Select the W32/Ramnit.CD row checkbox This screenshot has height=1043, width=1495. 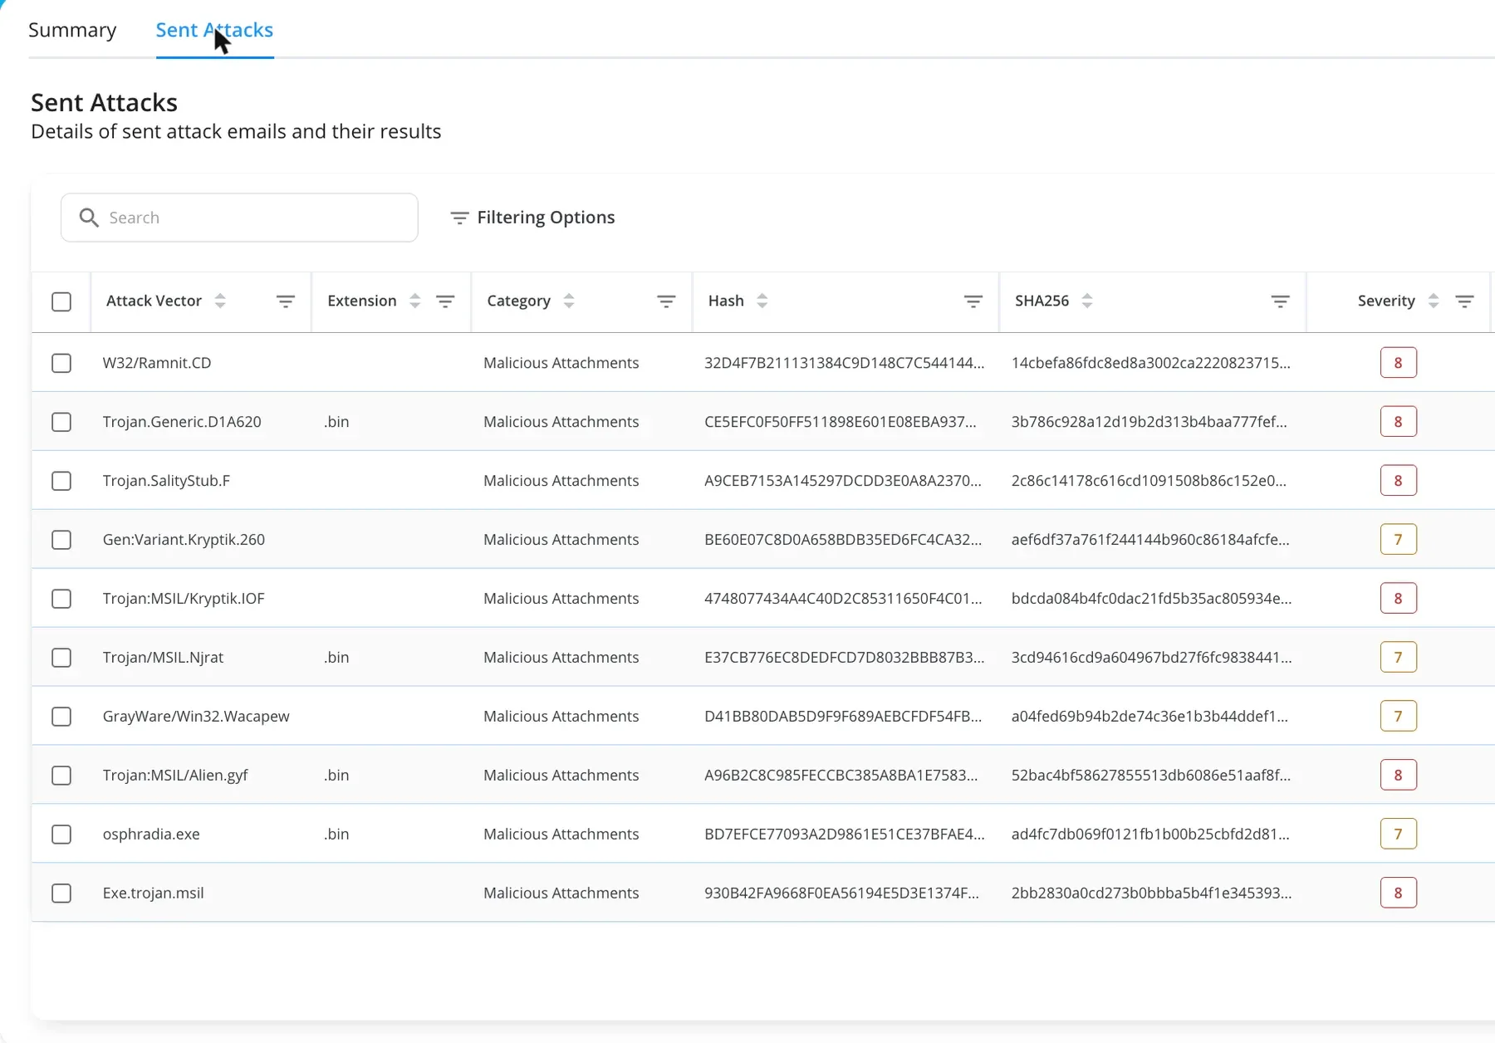point(61,363)
